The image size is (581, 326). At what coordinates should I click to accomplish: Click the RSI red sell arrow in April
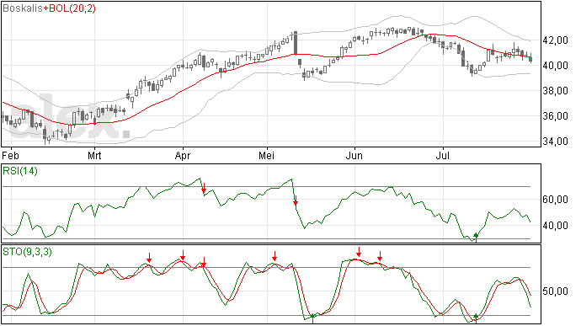204,189
